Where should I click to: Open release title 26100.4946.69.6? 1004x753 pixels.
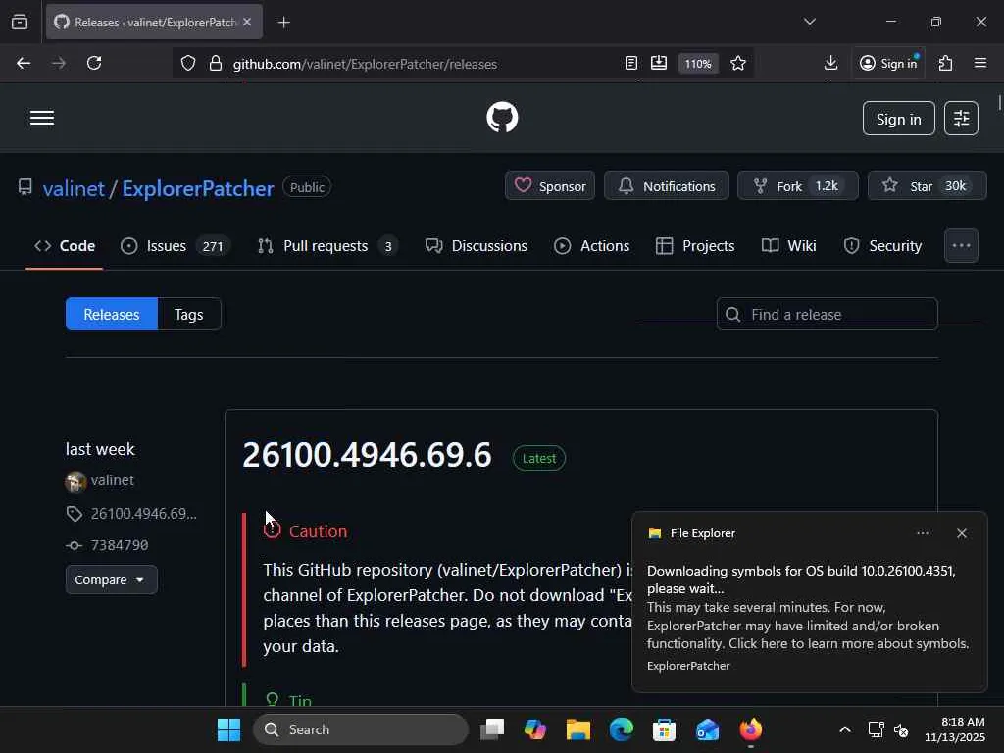pos(367,455)
